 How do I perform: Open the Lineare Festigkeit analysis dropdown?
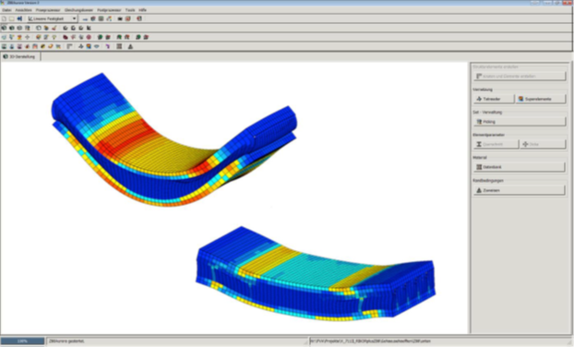(x=52, y=18)
